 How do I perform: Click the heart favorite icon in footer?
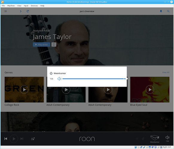(x=137, y=139)
